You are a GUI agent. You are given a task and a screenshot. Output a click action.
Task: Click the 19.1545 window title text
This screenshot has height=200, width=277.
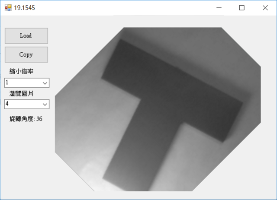tap(24, 8)
